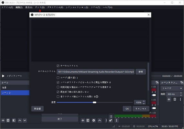
Task: Click the 100% speed value field
Action: click(139, 102)
